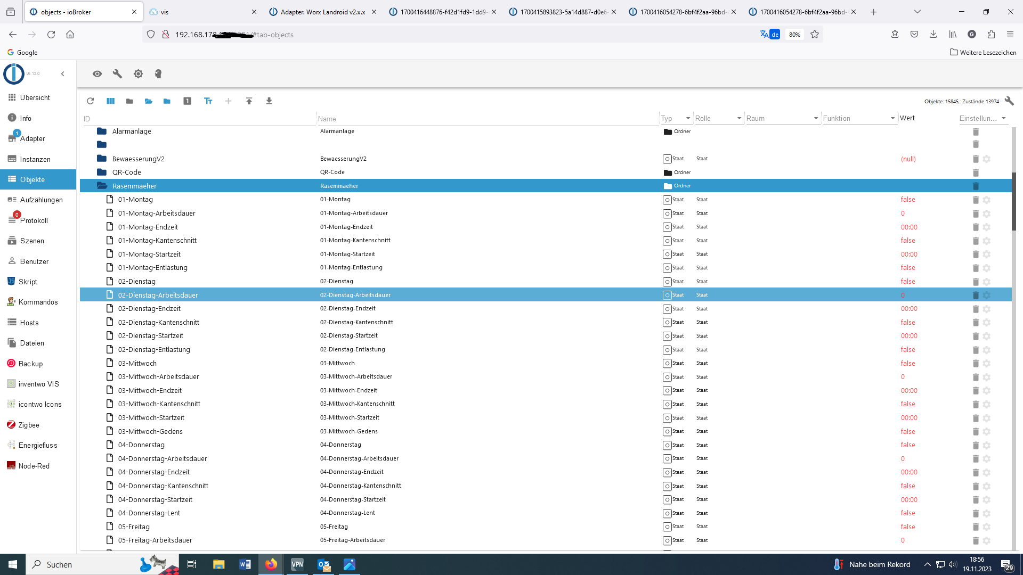The image size is (1023, 575).
Task: Open the Rolle filter dropdown
Action: (x=719, y=118)
